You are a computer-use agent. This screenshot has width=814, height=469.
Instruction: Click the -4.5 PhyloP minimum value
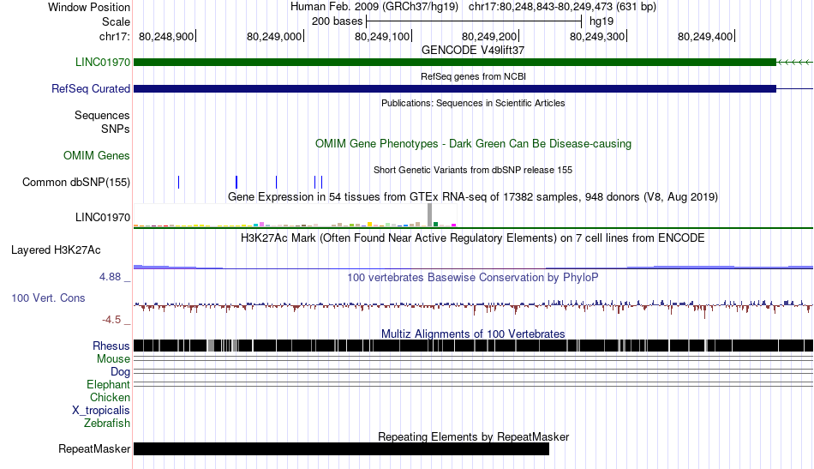click(x=111, y=320)
